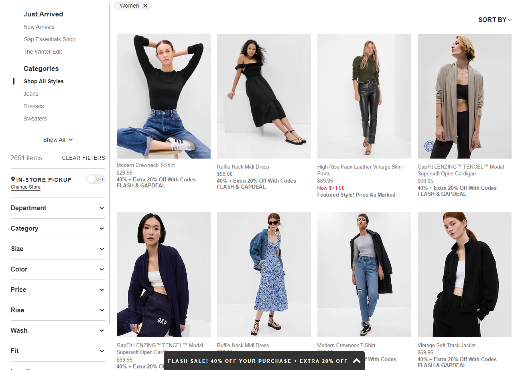The image size is (516, 370).
Task: Click the Now $71.00 sale price
Action: click(331, 188)
